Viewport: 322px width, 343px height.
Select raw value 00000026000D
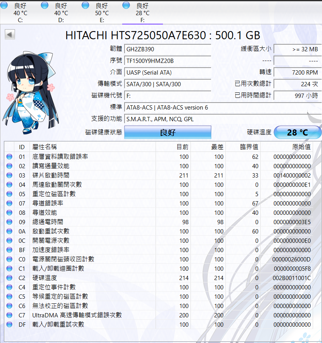tap(291, 259)
